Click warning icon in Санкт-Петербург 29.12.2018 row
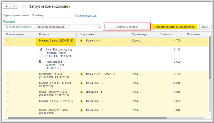 click(x=81, y=110)
